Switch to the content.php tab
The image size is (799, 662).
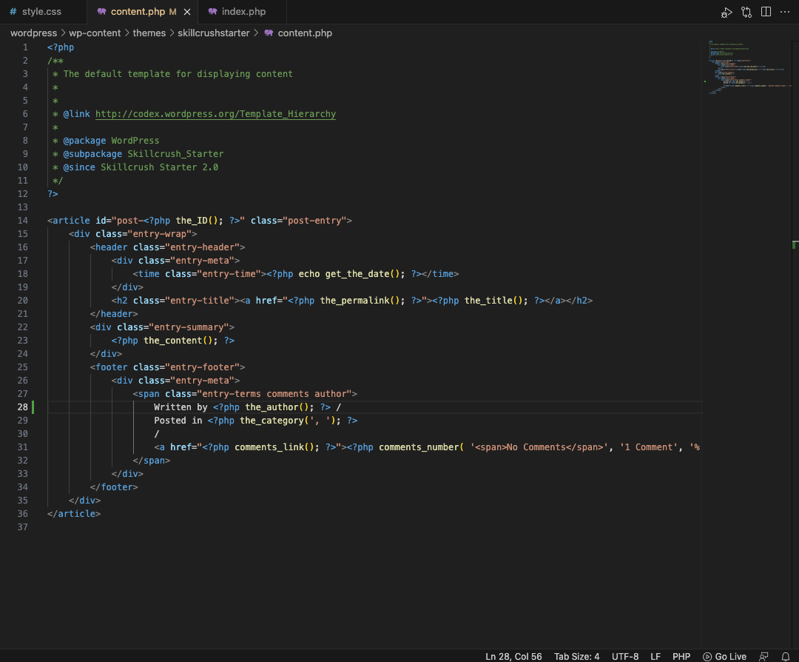pyautogui.click(x=138, y=11)
